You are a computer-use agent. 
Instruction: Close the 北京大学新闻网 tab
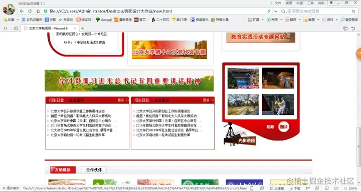coord(75,28)
